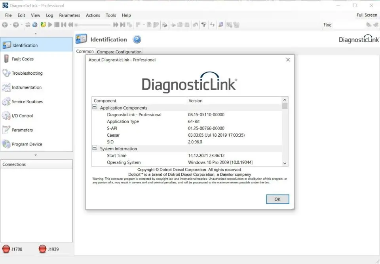Click the Find search input field
This screenshot has width=380, height=264.
pos(349,25)
